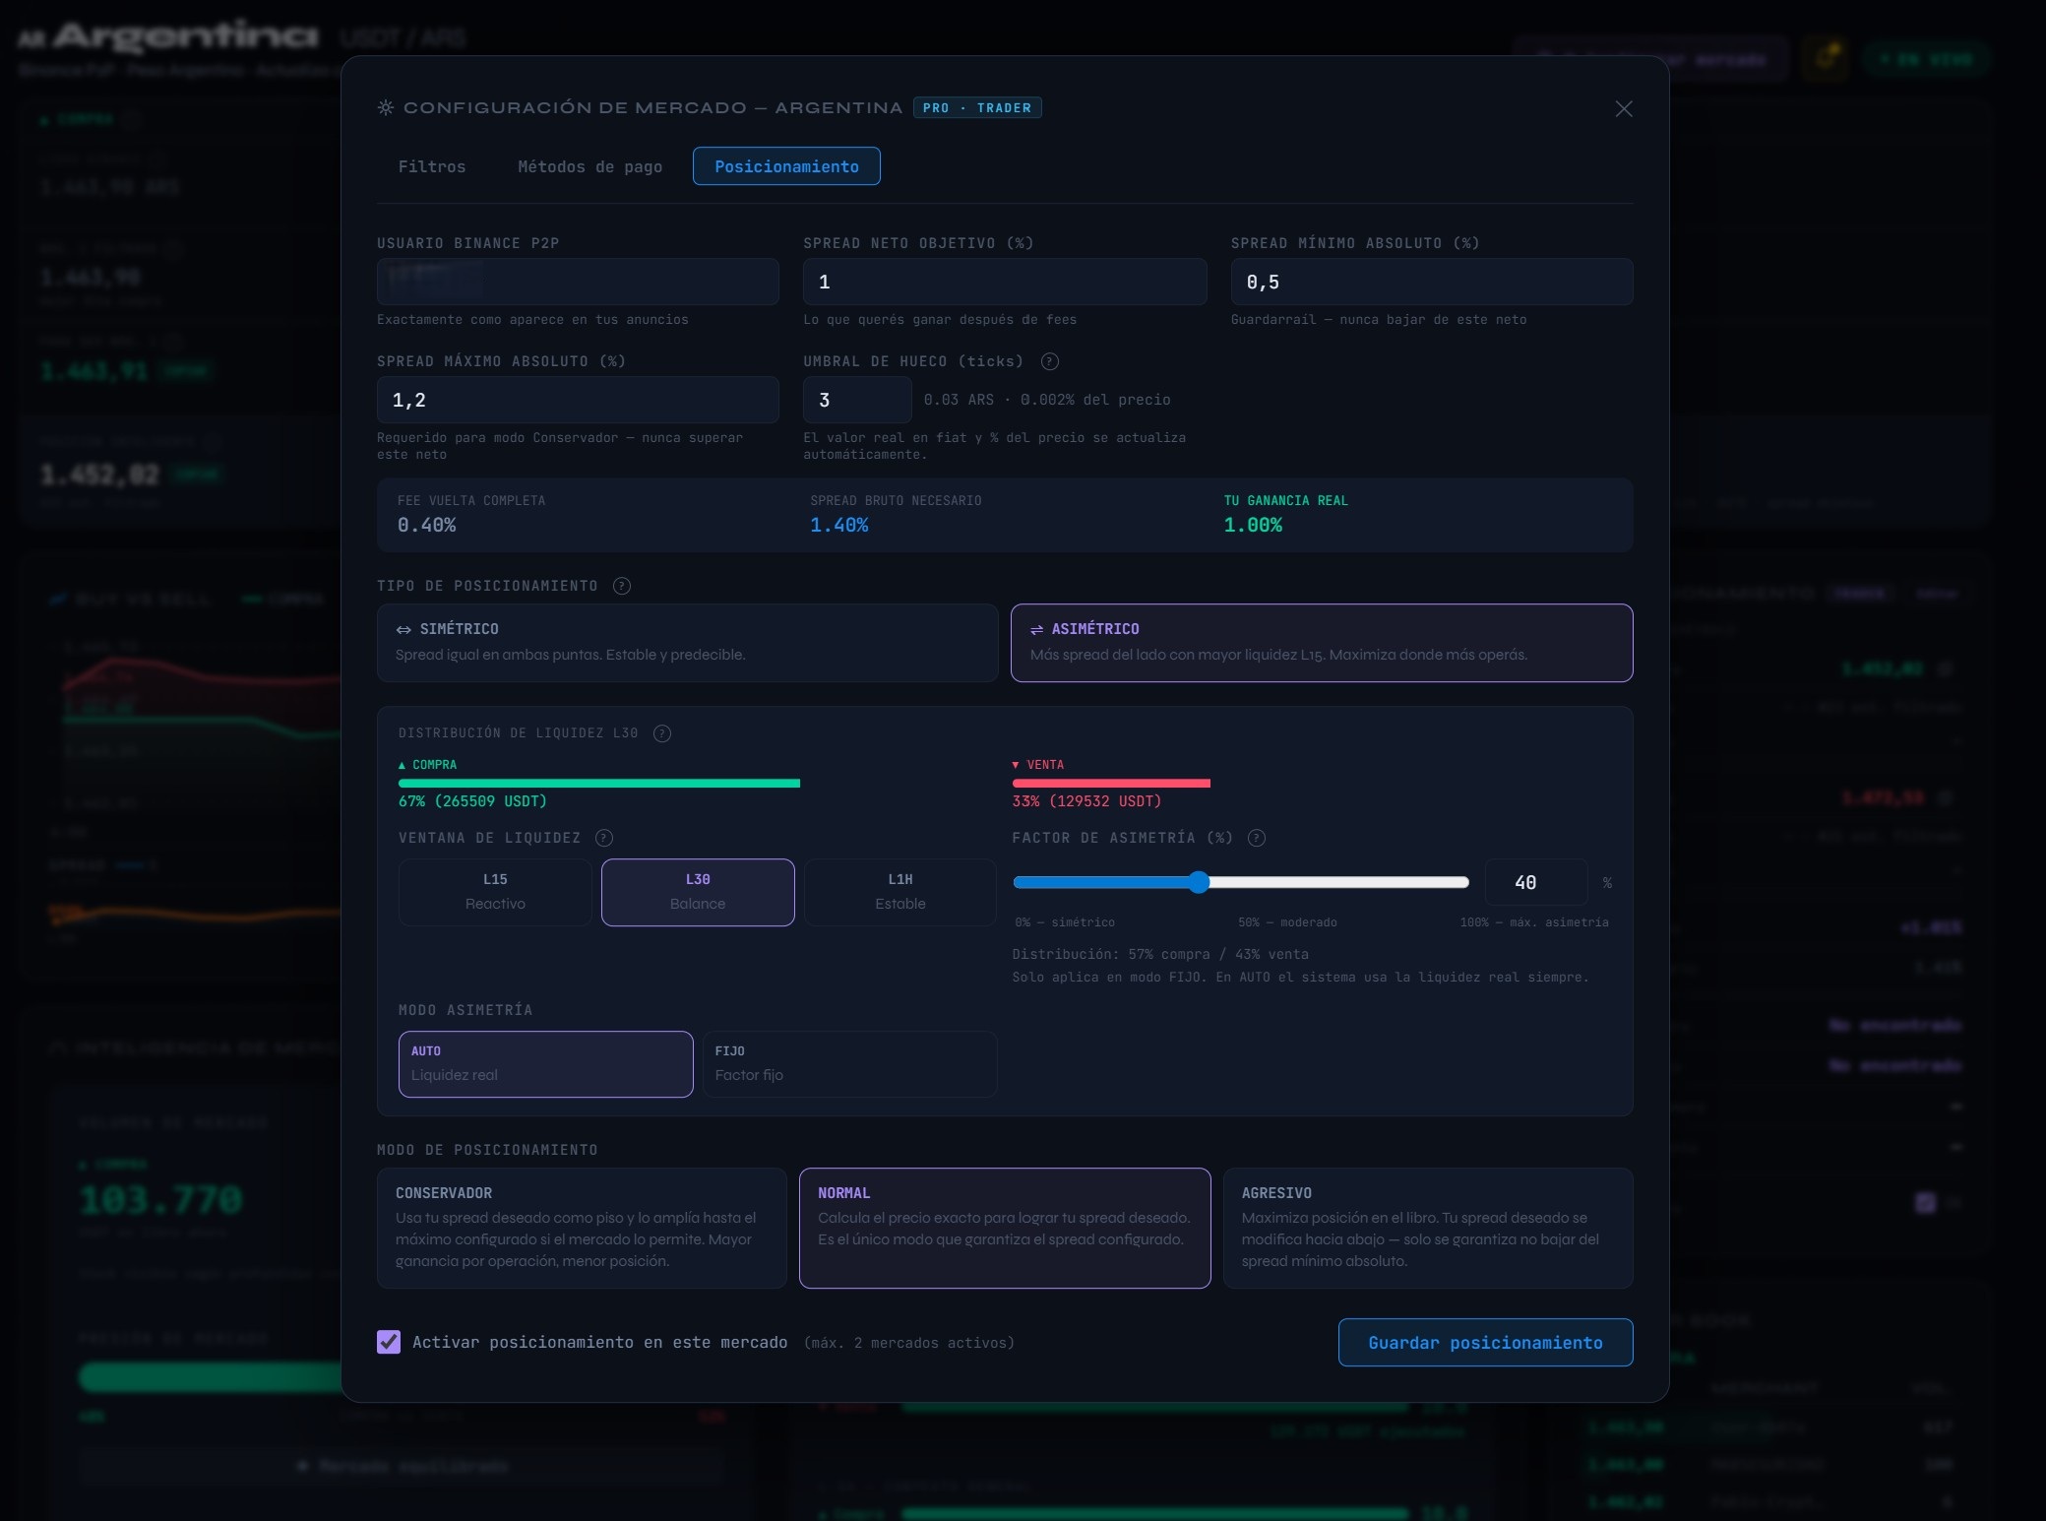Click help icon beside Tipo de posicionamiento

[x=621, y=586]
